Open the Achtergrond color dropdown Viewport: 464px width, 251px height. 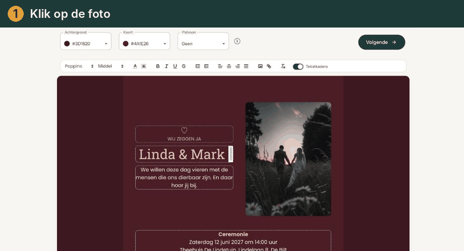tap(86, 41)
